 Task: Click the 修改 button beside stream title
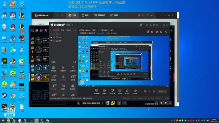(x=94, y=30)
